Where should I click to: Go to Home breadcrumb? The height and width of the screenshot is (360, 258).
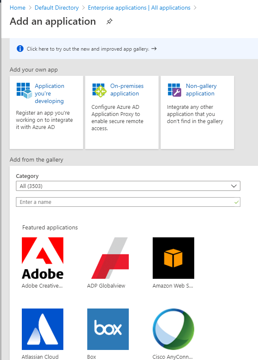[x=18, y=8]
